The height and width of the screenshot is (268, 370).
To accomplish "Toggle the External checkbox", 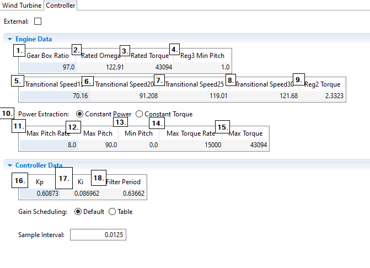I will tap(38, 22).
